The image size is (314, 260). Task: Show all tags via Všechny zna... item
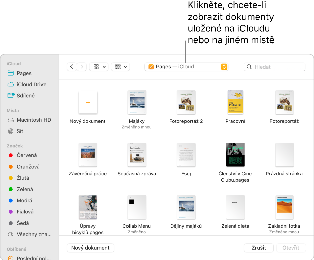tap(30, 234)
